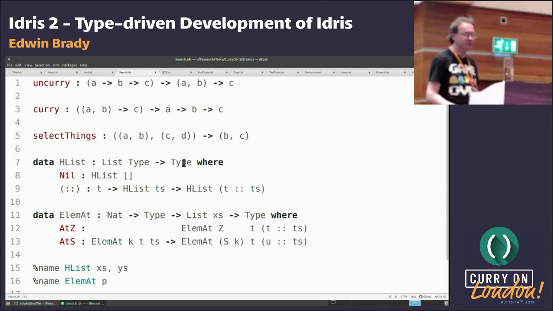553x311 pixels.
Task: Open the file manager icon in taskbar
Action: tap(8, 303)
